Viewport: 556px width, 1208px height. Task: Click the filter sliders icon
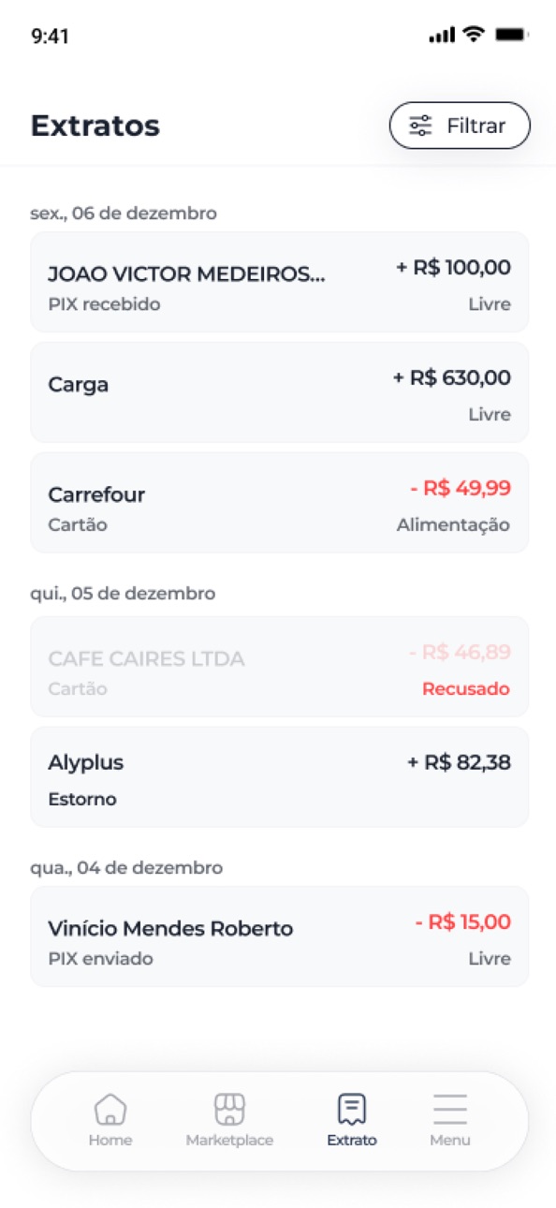[421, 125]
